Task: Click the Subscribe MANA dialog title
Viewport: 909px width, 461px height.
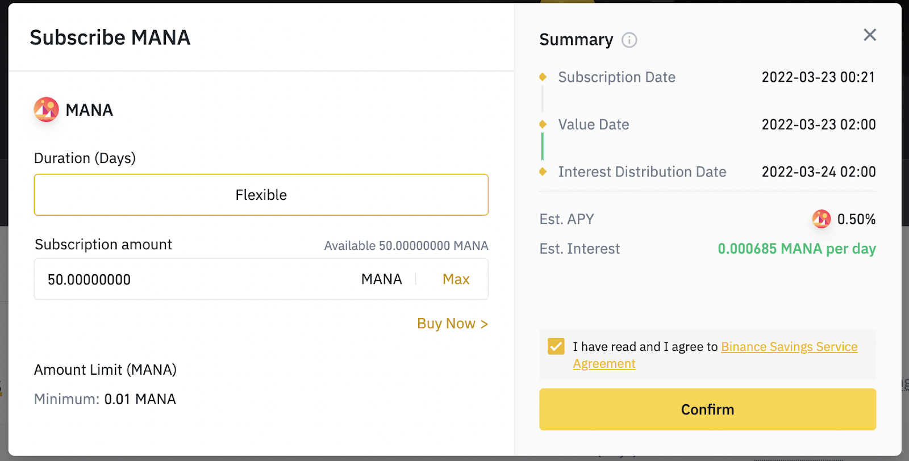Action: (110, 37)
